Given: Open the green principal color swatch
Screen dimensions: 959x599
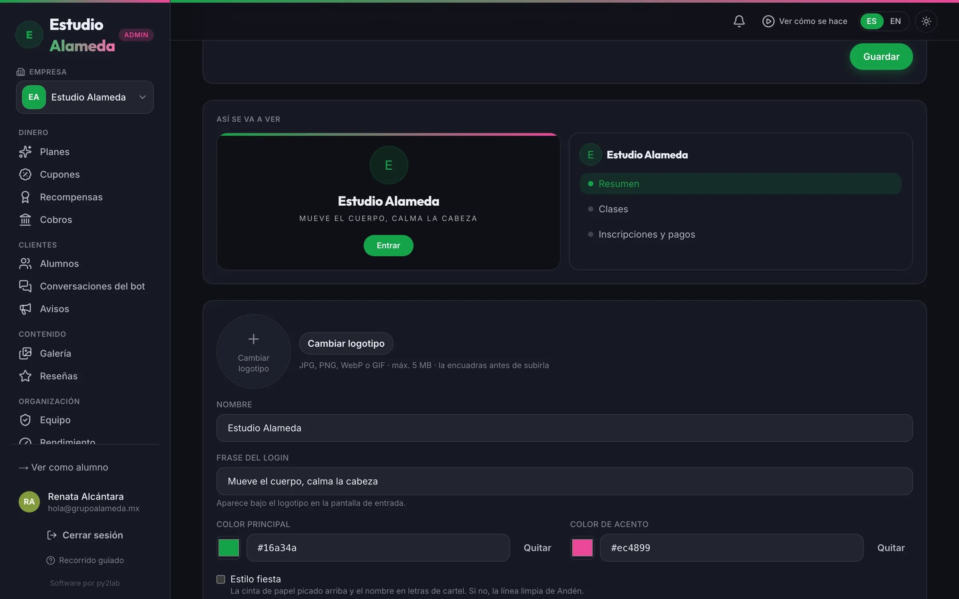Looking at the screenshot, I should click(x=229, y=548).
